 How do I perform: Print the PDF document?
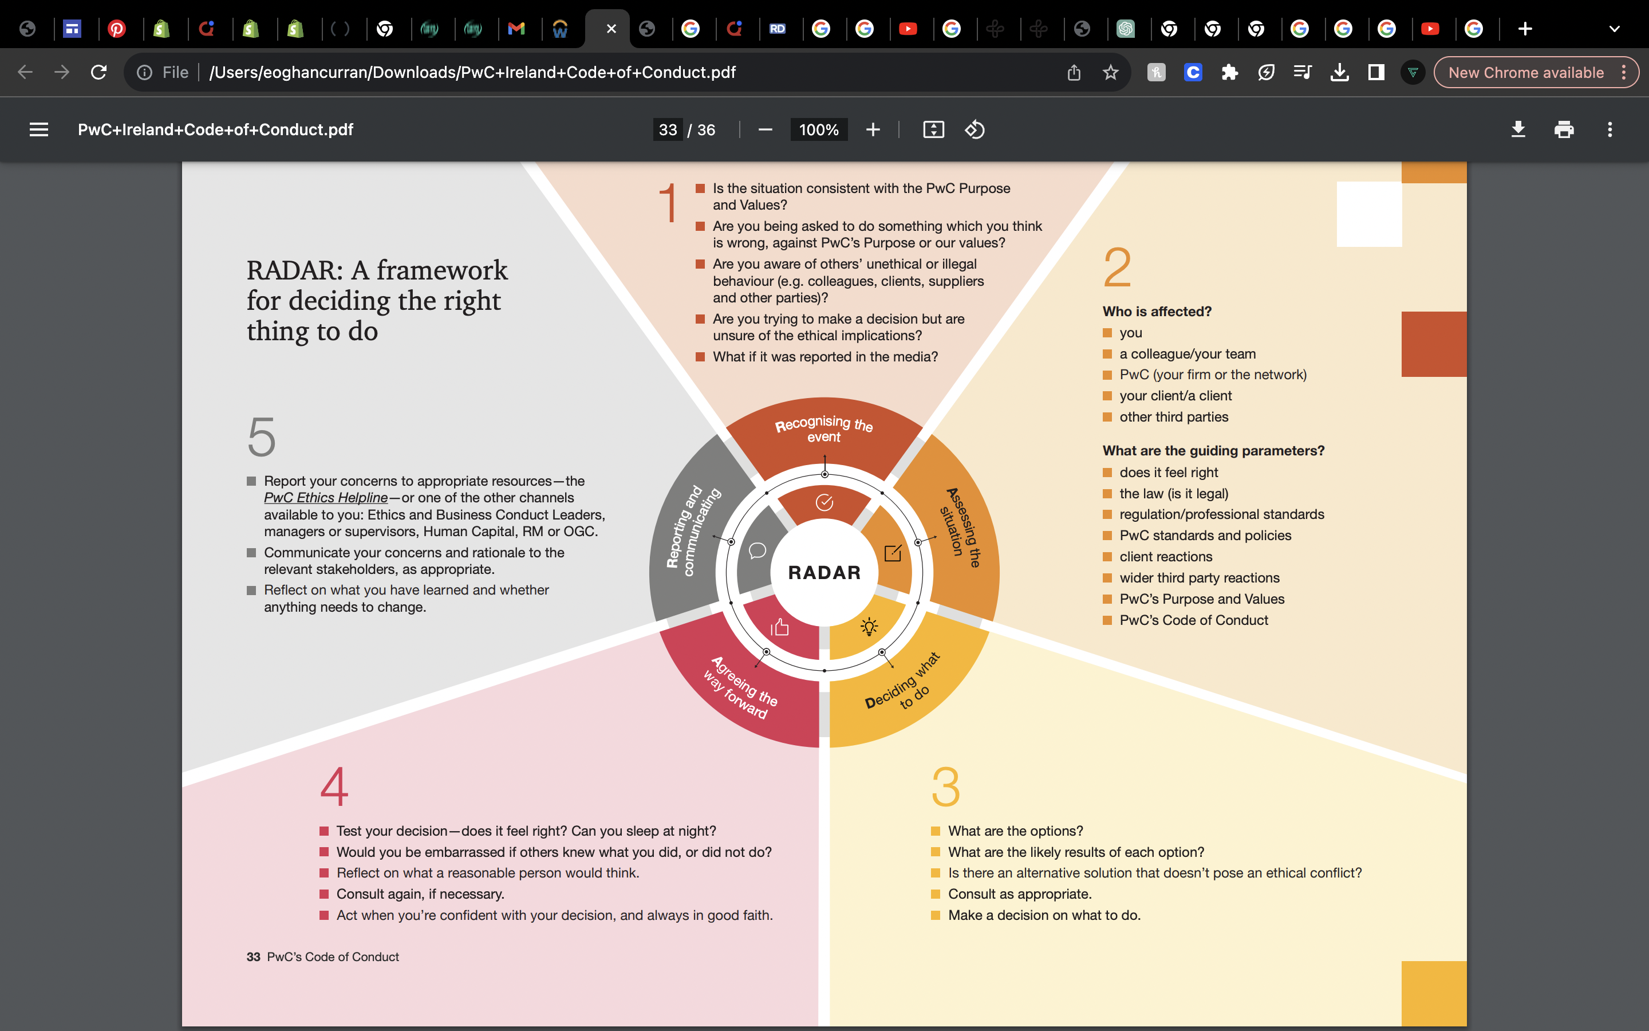click(1564, 129)
